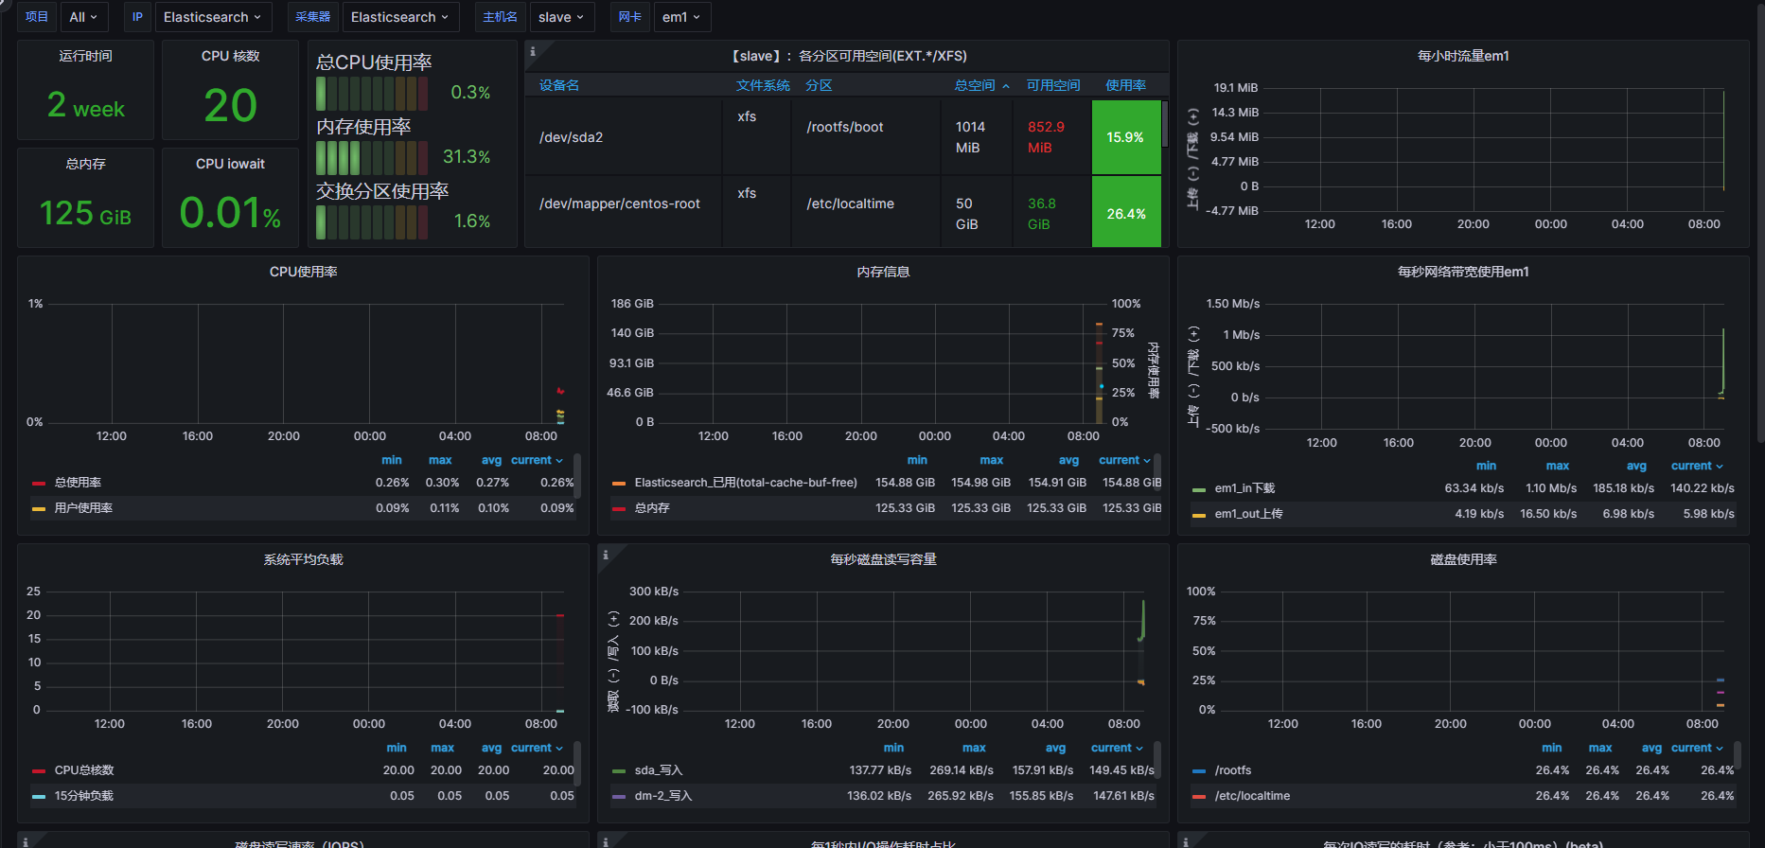The width and height of the screenshot is (1765, 848).
Task: Sort network bandwidth legend by avg column
Action: [1636, 466]
